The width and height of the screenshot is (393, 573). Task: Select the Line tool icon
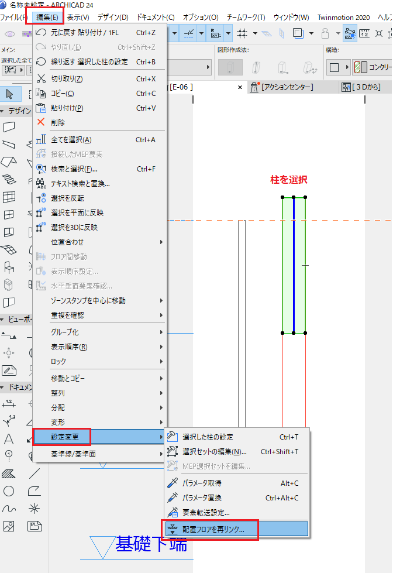click(x=35, y=474)
